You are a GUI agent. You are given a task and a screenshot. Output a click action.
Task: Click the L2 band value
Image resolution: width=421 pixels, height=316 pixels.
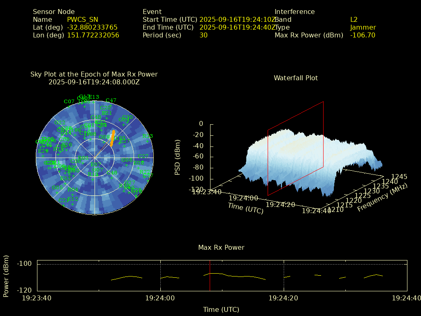354,20
